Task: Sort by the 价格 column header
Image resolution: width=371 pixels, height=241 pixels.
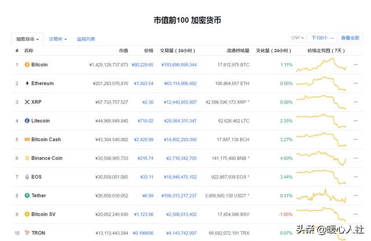Action: click(148, 50)
